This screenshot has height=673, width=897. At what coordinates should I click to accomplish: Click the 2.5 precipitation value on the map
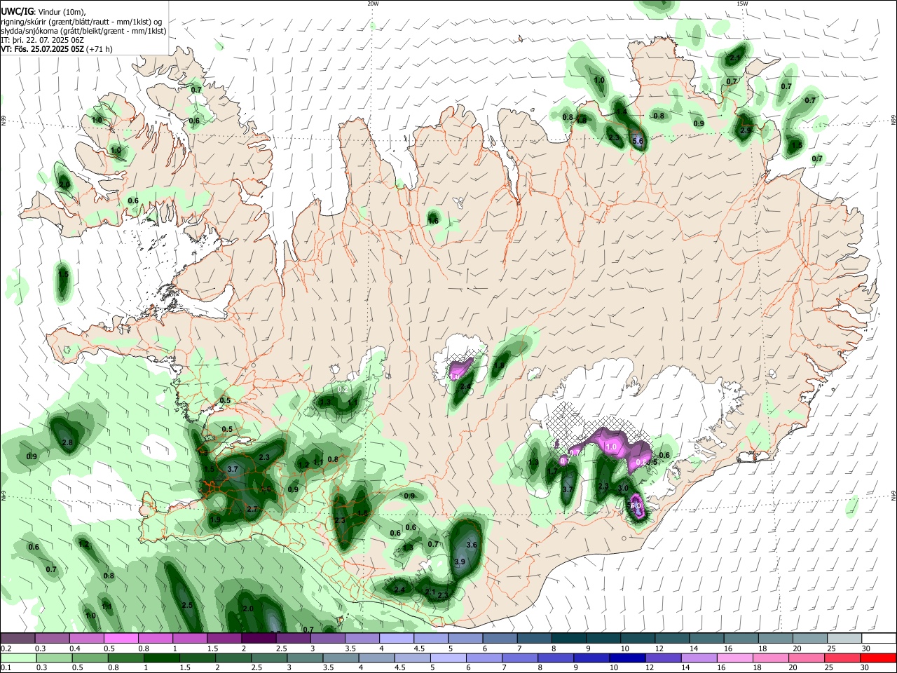point(187,605)
